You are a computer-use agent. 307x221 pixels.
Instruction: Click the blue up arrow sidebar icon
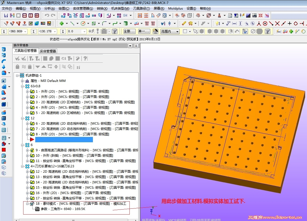(4, 49)
